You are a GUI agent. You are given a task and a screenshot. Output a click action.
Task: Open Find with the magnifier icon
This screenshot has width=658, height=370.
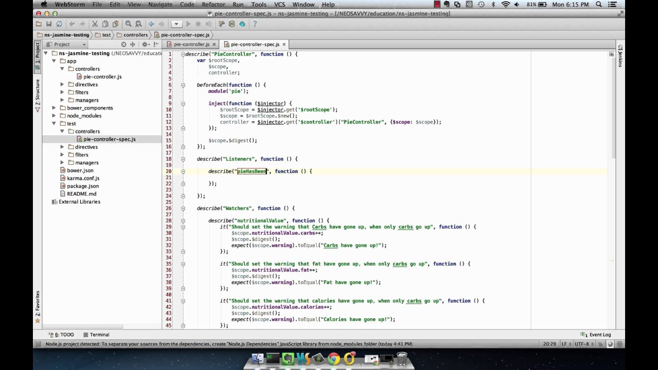129,24
